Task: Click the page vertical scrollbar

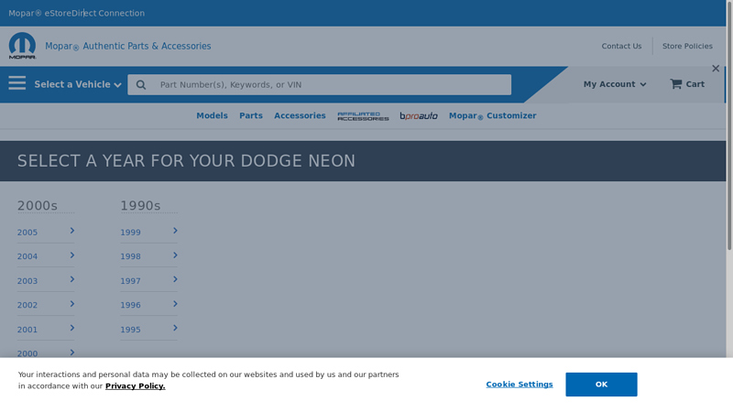Action: pyautogui.click(x=729, y=126)
